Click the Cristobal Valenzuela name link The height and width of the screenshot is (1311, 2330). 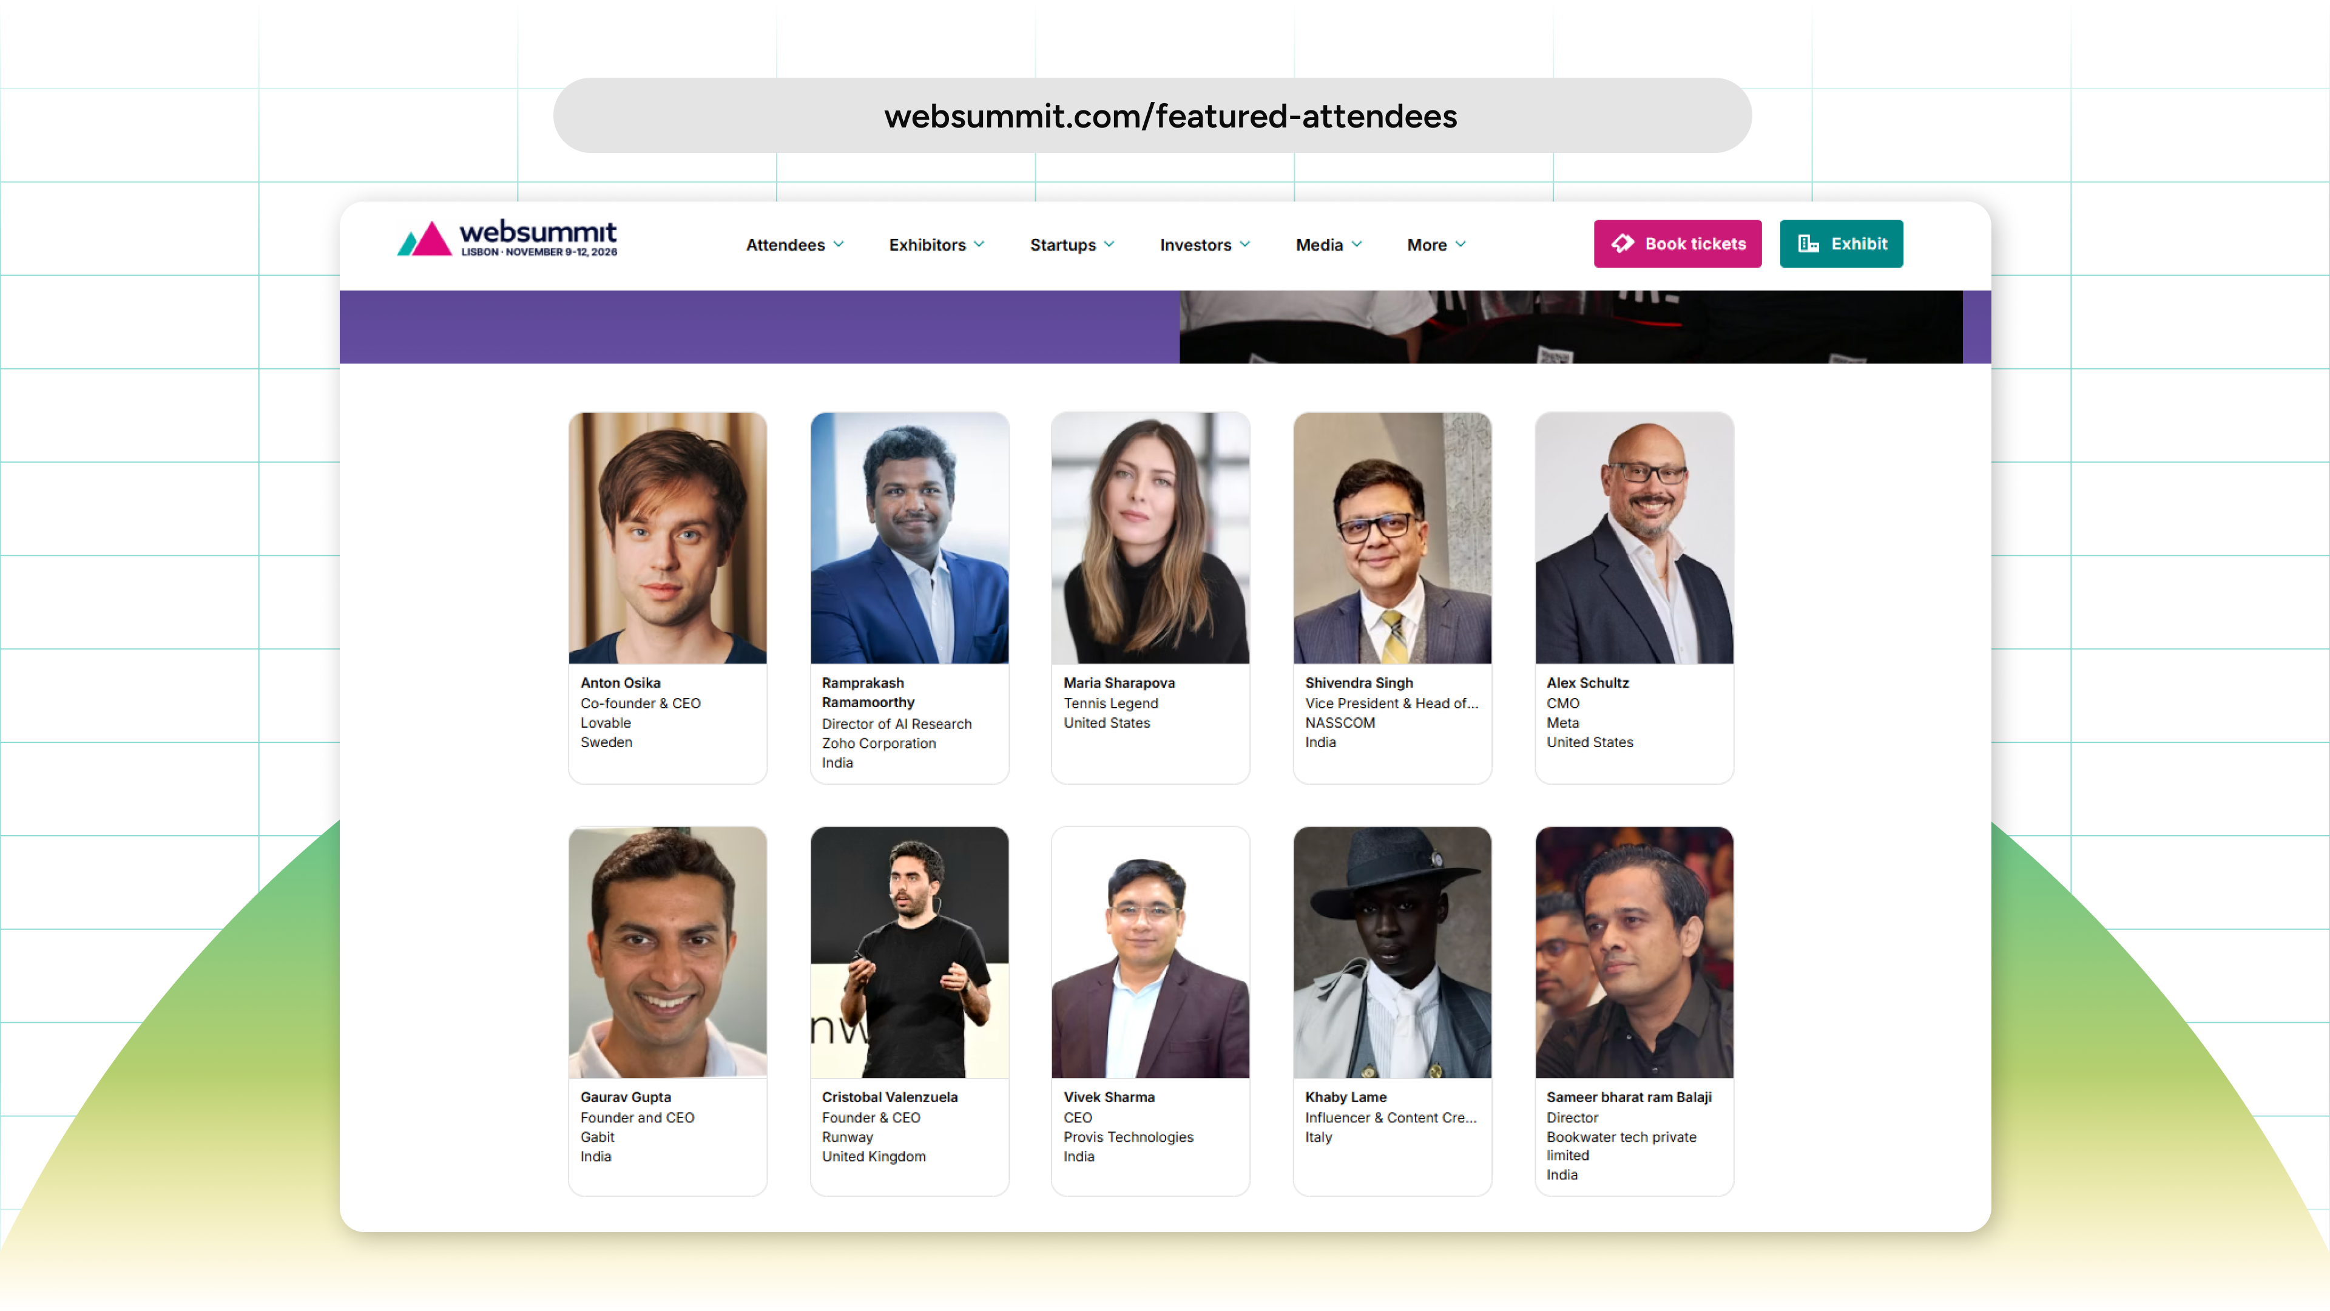click(889, 1097)
